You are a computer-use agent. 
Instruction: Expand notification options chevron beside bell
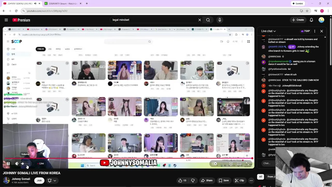pos(55,181)
